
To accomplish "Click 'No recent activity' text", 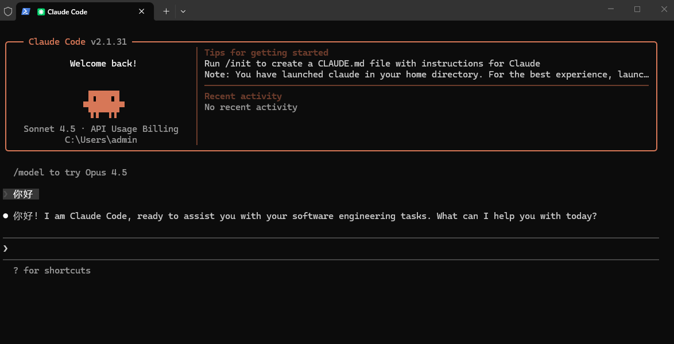I will point(251,107).
